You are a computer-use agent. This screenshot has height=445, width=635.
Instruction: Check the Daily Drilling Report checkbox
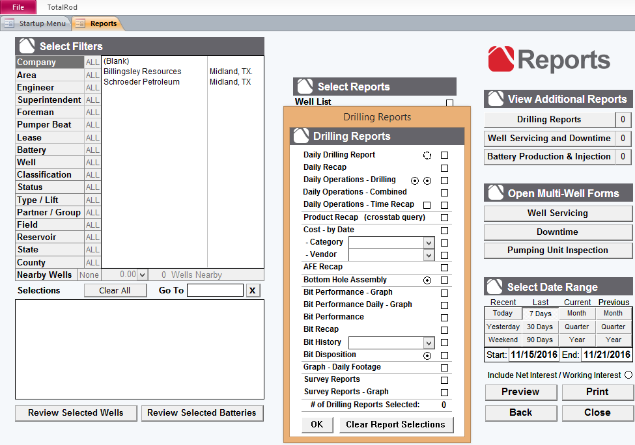444,155
